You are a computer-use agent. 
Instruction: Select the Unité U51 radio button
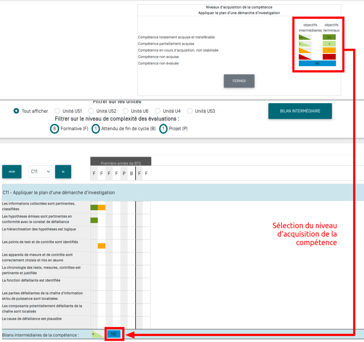pos(57,111)
